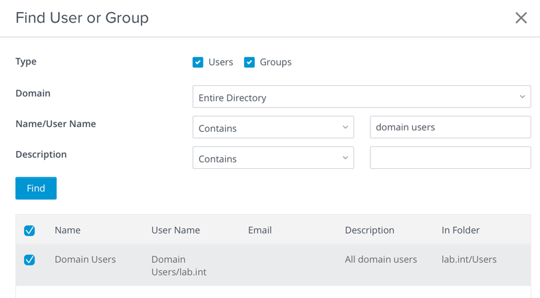Screen dimensions: 540x298
Task: Click the empty Description text field
Action: pyautogui.click(x=450, y=158)
